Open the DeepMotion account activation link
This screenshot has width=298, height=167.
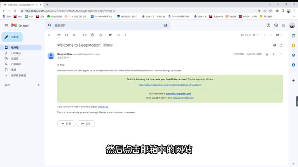point(170,85)
